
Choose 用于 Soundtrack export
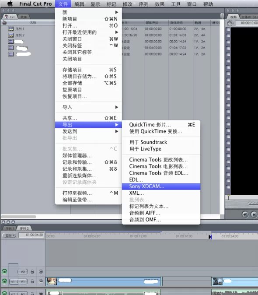(161, 142)
